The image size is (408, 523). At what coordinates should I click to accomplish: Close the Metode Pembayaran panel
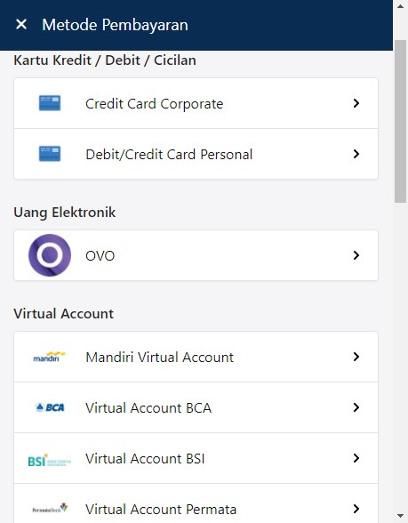21,24
